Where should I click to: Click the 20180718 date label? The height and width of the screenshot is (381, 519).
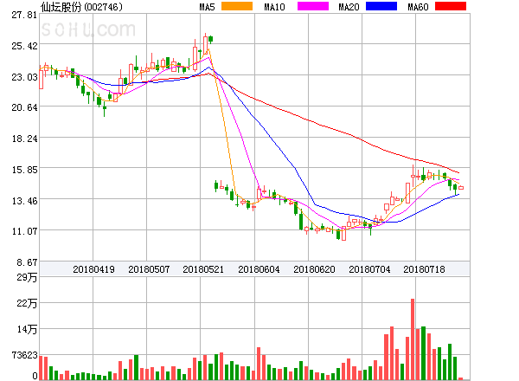424,269
